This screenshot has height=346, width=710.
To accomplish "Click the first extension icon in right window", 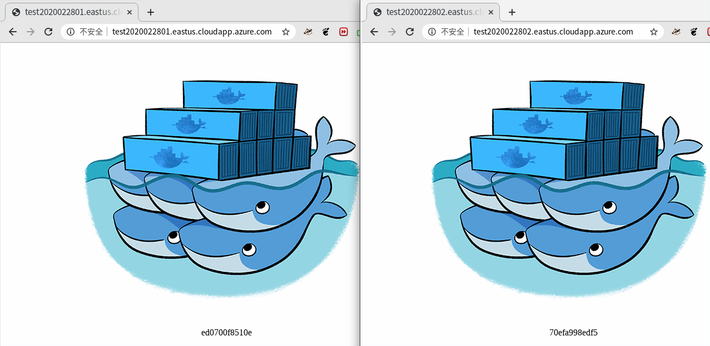I will pyautogui.click(x=676, y=32).
